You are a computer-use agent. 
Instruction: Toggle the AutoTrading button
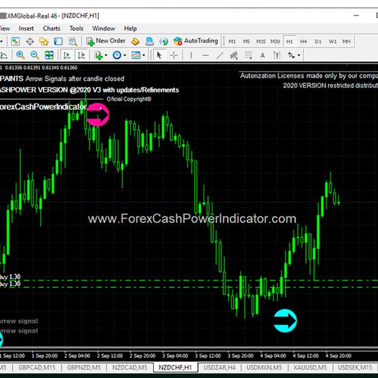[x=196, y=41]
